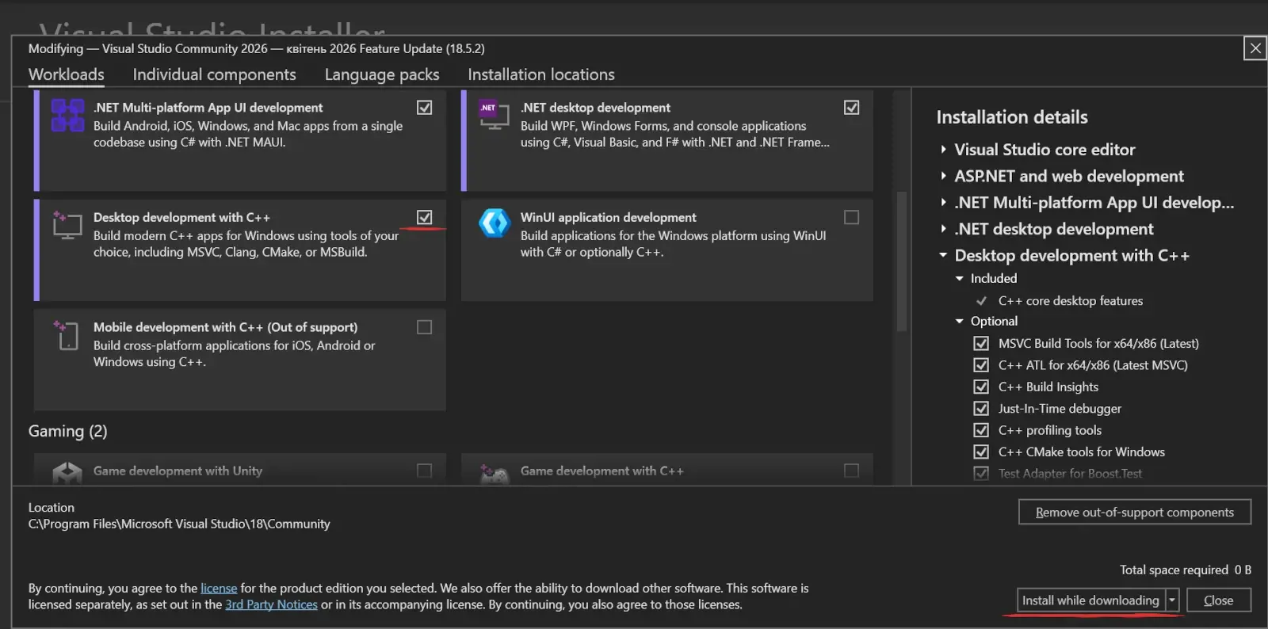Uncheck .NET desktop development workload
Viewport: 1268px width, 629px height.
point(851,107)
